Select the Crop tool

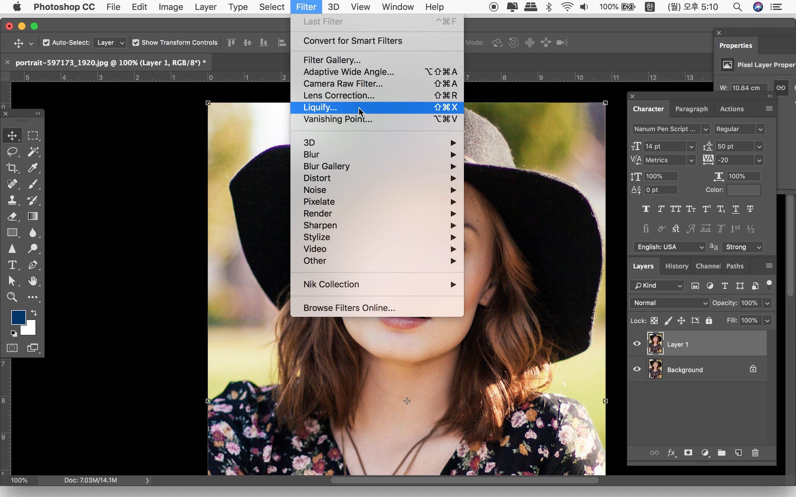click(12, 168)
